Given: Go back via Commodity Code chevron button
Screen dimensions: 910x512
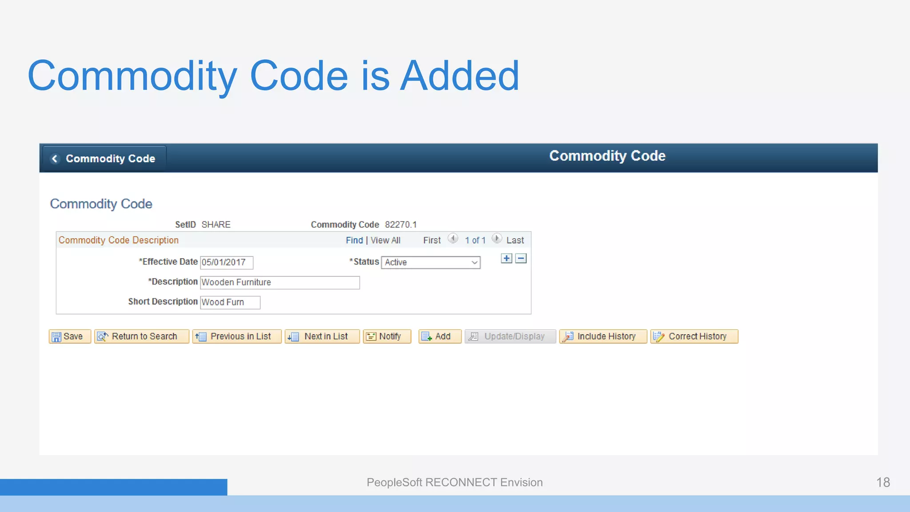Looking at the screenshot, I should pos(104,159).
